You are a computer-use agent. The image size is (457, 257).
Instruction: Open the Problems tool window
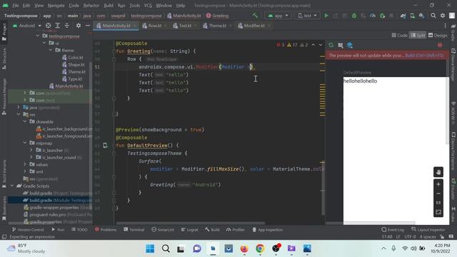point(106,230)
